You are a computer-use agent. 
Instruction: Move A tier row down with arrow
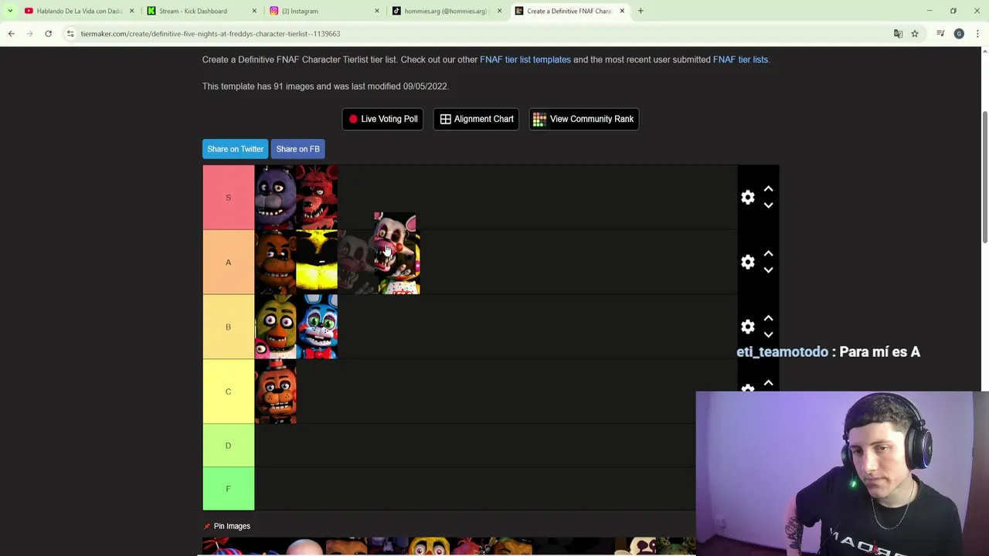768,270
